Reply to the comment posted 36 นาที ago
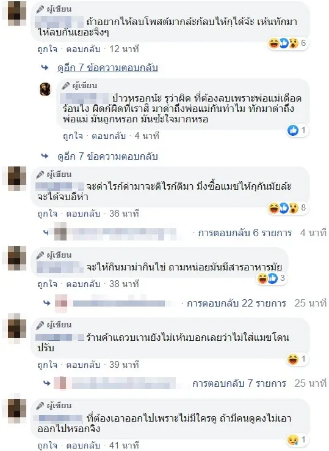This screenshot has width=329, height=451. click(x=83, y=214)
